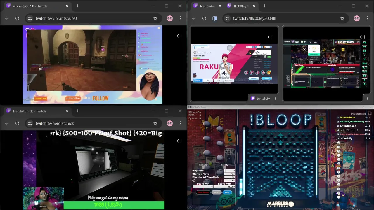Click the Training button in the Rakuzan game

coord(254,78)
